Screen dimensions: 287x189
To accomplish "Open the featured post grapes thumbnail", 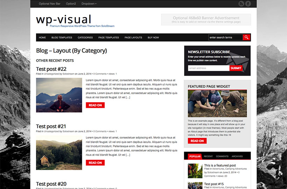I will coord(195,171).
